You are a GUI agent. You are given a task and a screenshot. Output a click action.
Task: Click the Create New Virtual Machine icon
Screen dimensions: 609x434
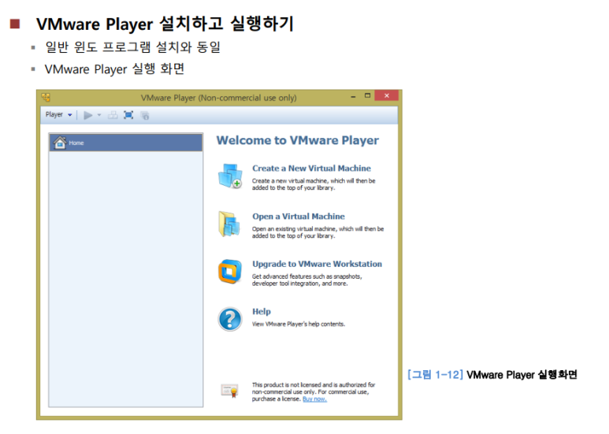pyautogui.click(x=230, y=176)
